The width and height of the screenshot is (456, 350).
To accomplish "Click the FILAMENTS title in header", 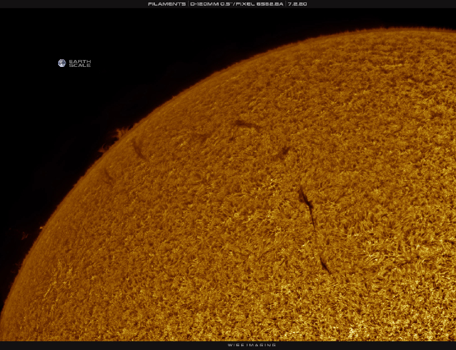I will pyautogui.click(x=167, y=4).
